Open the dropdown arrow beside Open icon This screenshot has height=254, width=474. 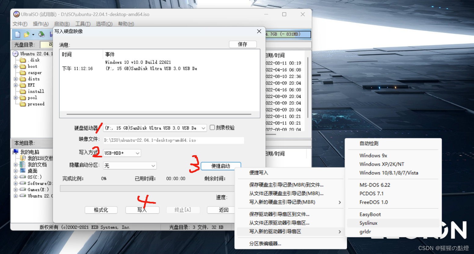click(x=33, y=35)
